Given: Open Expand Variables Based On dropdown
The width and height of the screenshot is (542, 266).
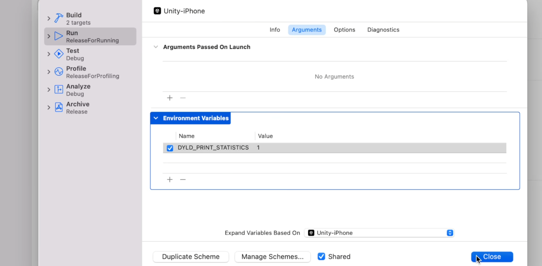Looking at the screenshot, I should tap(379, 233).
